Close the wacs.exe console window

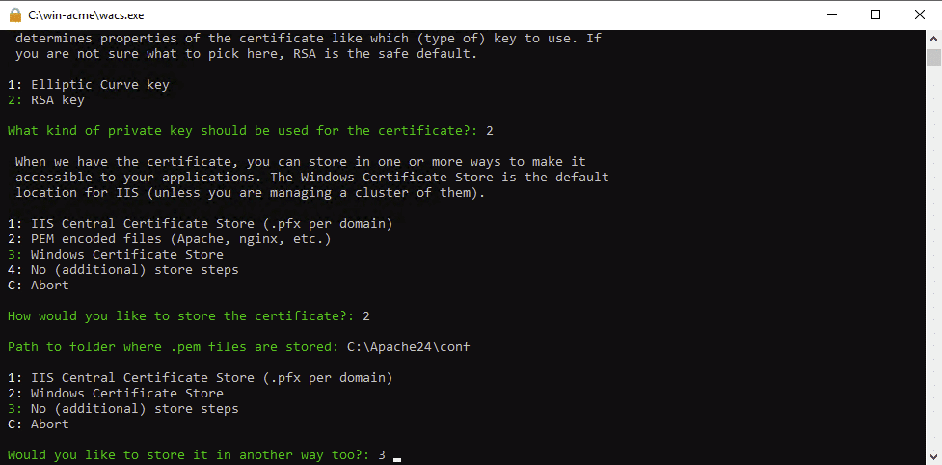[919, 15]
